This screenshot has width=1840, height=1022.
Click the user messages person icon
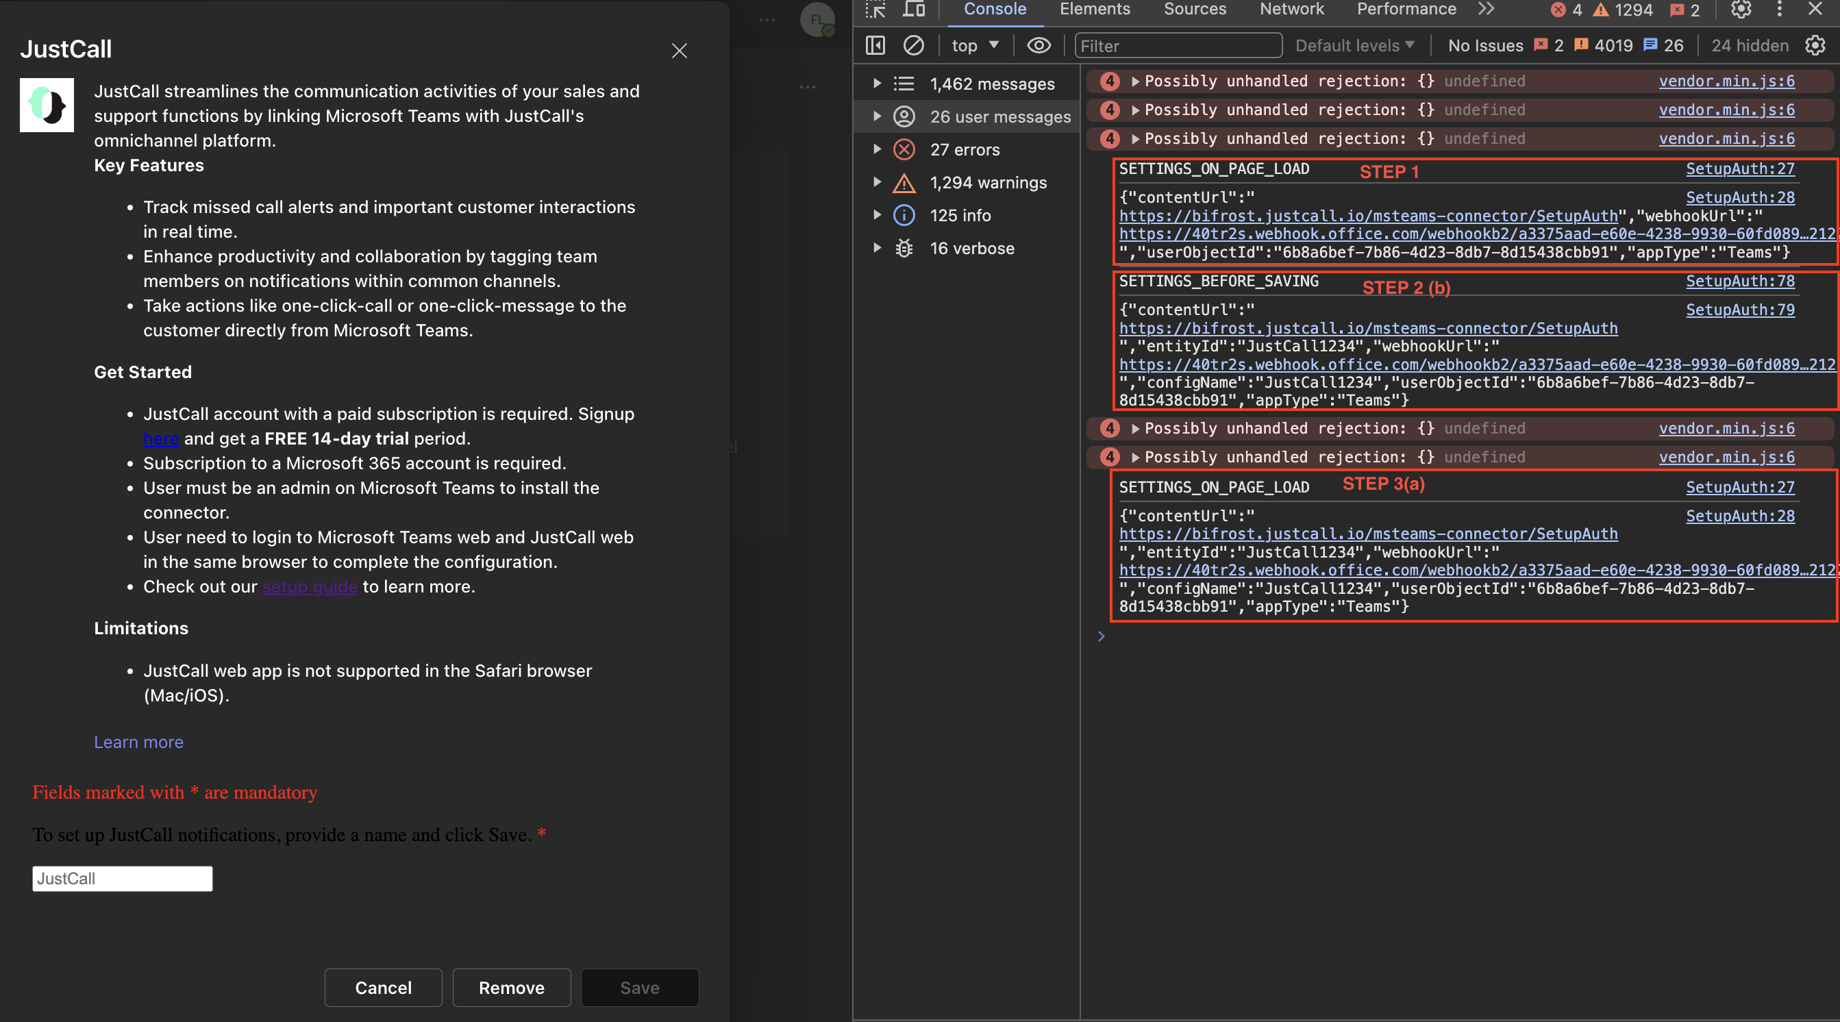[x=904, y=116]
